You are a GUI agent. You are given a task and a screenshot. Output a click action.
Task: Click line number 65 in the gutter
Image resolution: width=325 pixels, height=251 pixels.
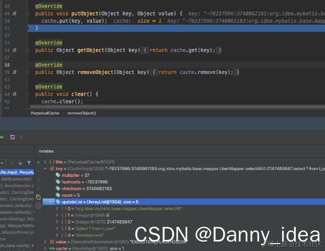(7, 102)
